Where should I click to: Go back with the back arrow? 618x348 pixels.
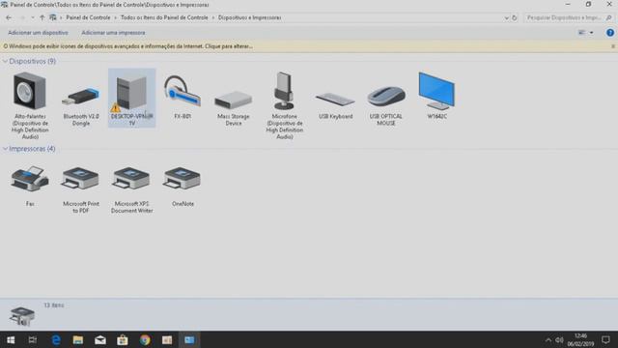tap(9, 17)
